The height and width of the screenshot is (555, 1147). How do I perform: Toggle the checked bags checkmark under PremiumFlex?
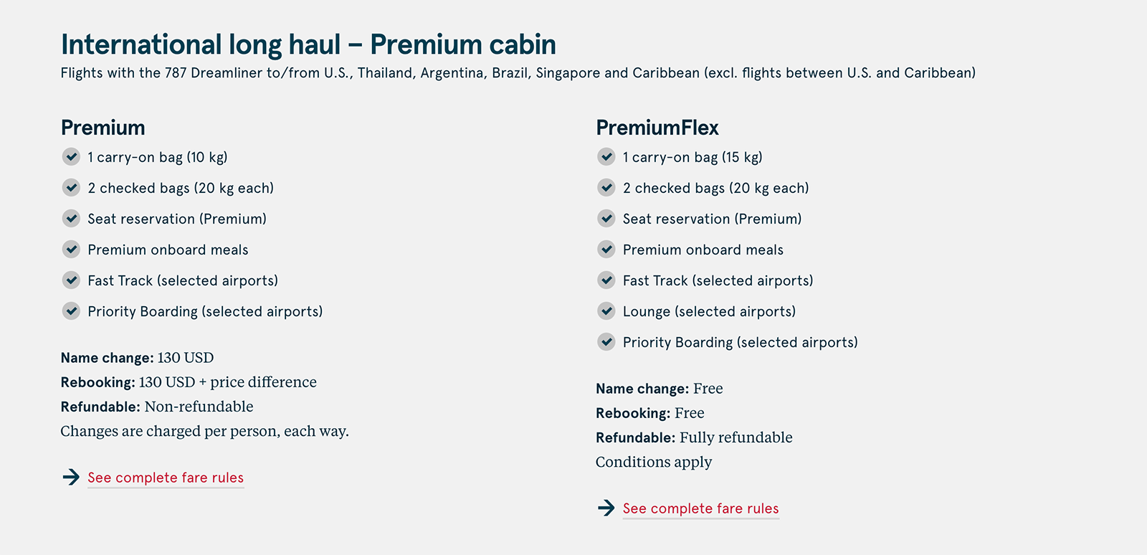click(606, 187)
